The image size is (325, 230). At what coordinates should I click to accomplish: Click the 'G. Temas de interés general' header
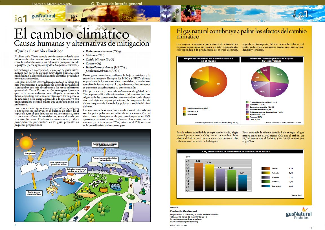(x=117, y=4)
